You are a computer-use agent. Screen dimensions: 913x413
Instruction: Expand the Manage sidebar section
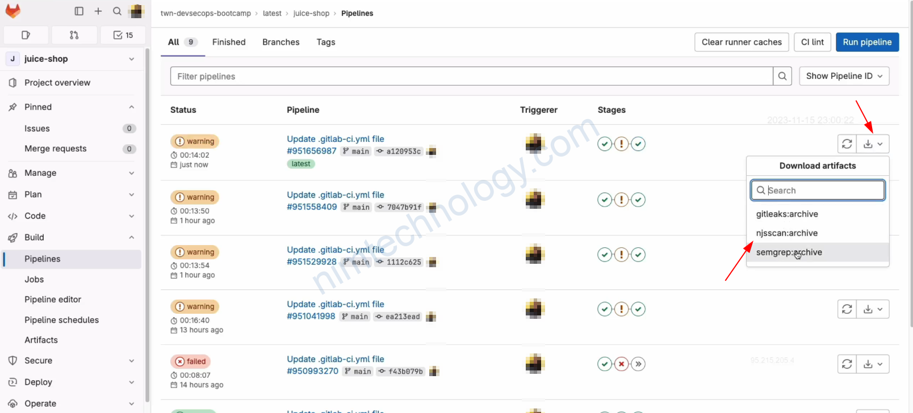131,173
